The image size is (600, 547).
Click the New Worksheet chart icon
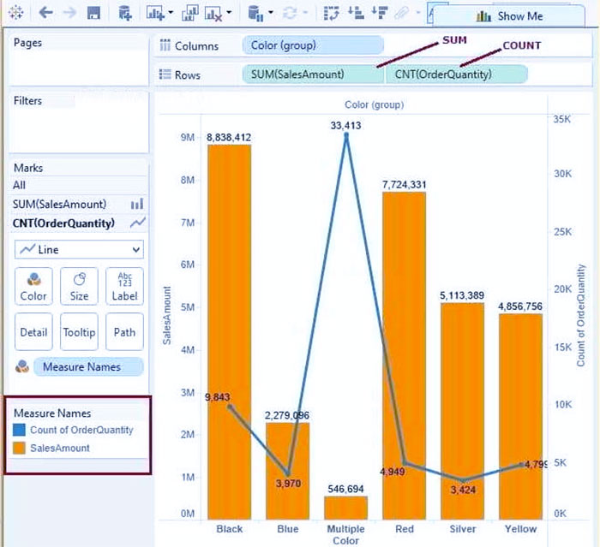[x=155, y=14]
